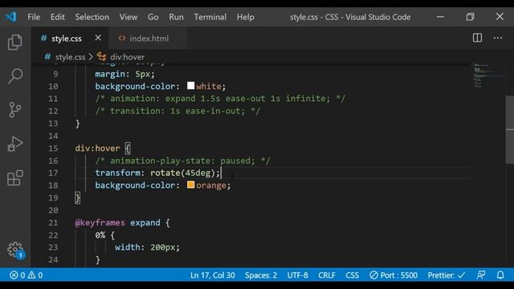Open the Explorer view in activity bar
This screenshot has width=514, height=289.
click(x=15, y=42)
